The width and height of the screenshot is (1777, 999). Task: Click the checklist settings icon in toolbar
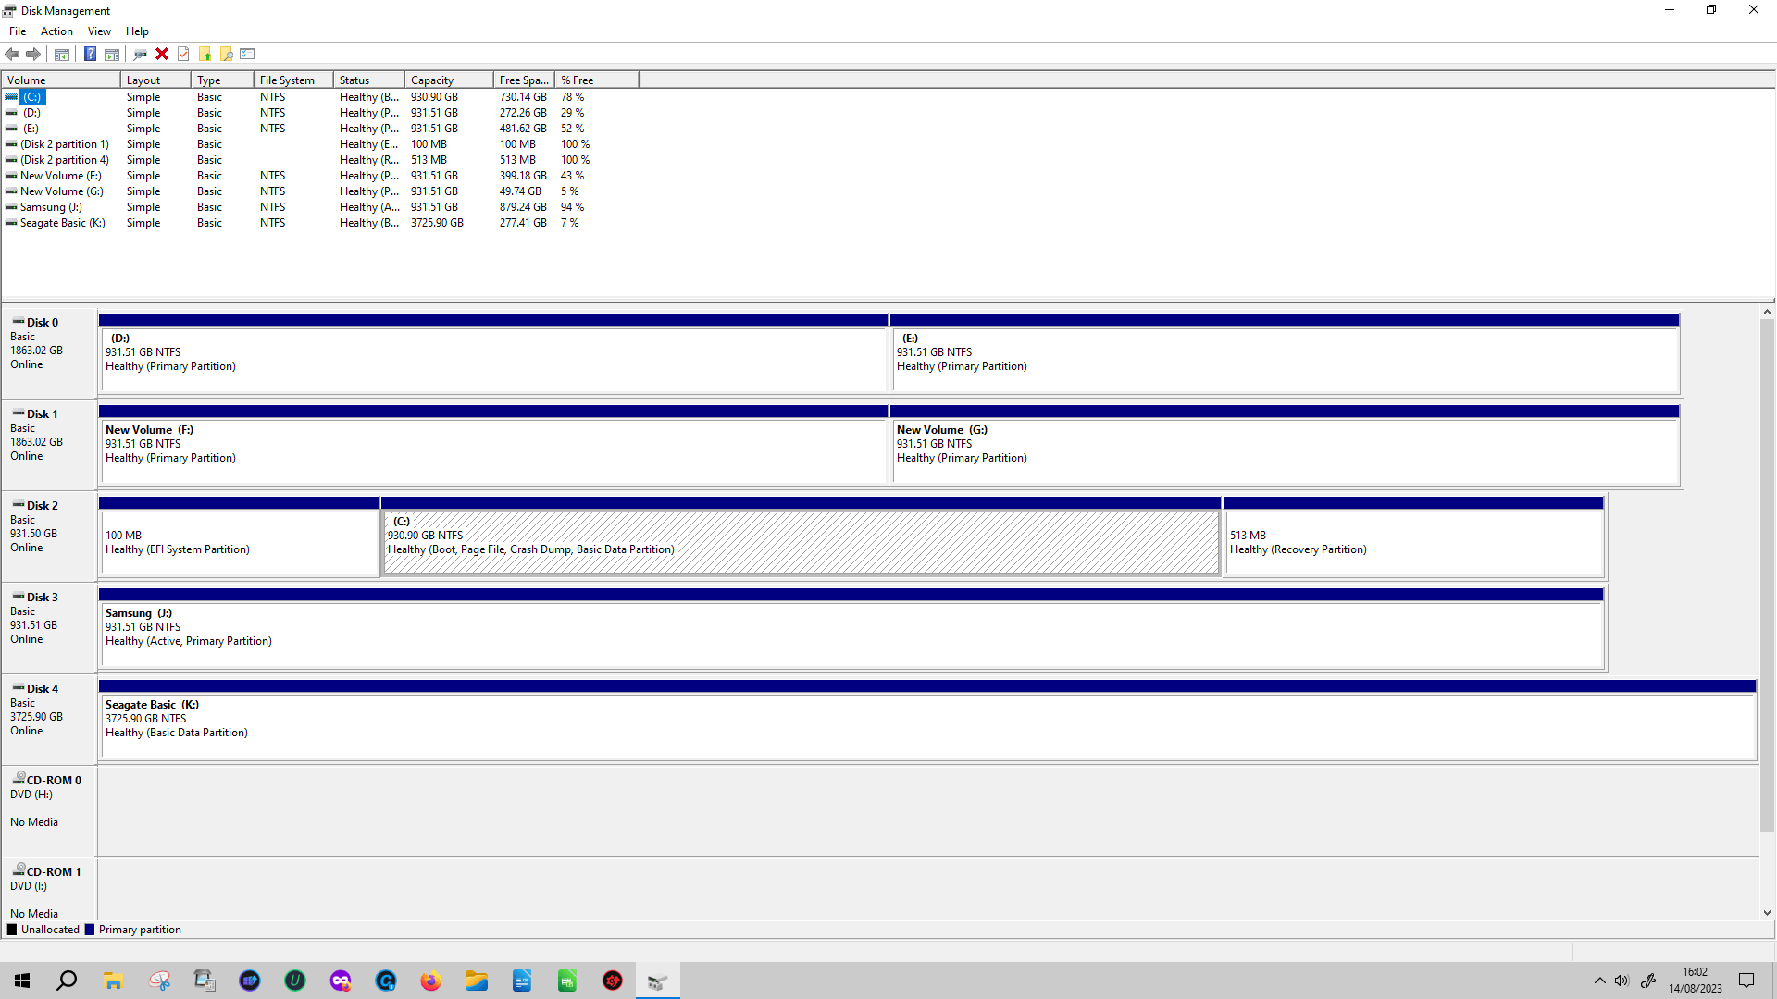click(x=247, y=54)
